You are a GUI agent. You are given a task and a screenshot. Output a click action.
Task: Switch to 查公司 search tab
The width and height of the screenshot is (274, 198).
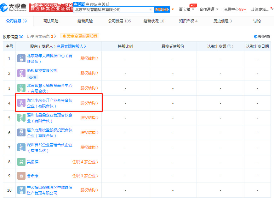79,4
